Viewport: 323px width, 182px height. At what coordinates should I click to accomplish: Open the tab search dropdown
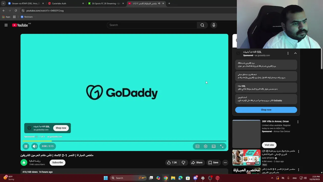coord(3,4)
